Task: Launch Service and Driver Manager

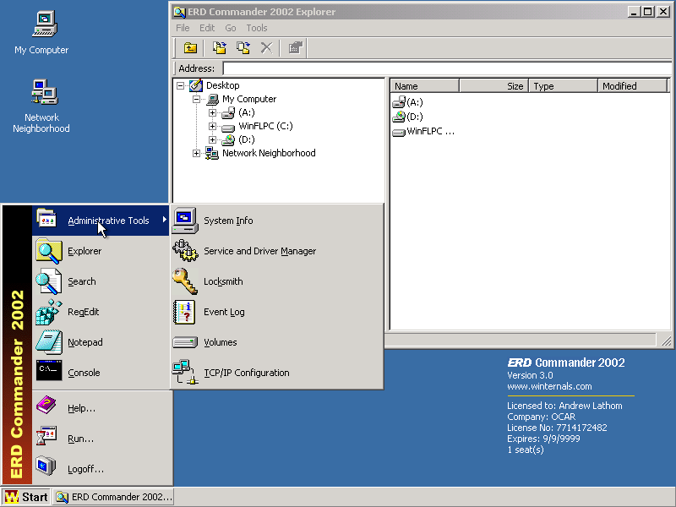Action: [277, 251]
